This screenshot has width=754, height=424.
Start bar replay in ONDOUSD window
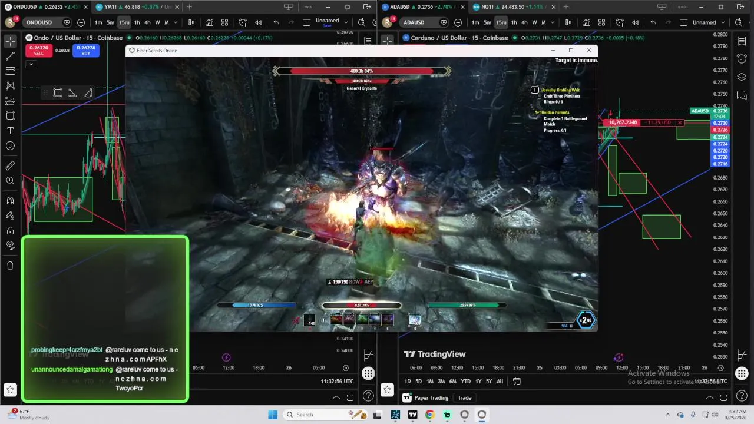pyautogui.click(x=258, y=22)
